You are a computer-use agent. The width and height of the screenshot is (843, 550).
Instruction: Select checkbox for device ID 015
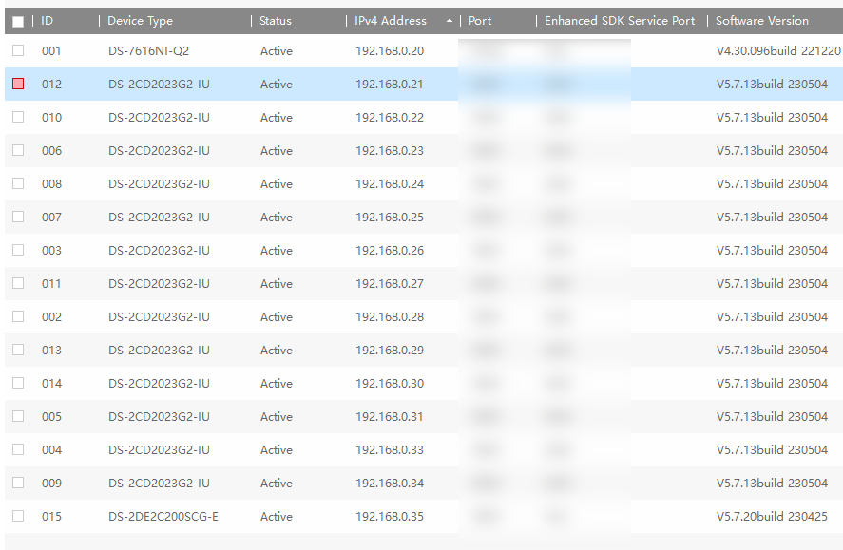coord(18,516)
